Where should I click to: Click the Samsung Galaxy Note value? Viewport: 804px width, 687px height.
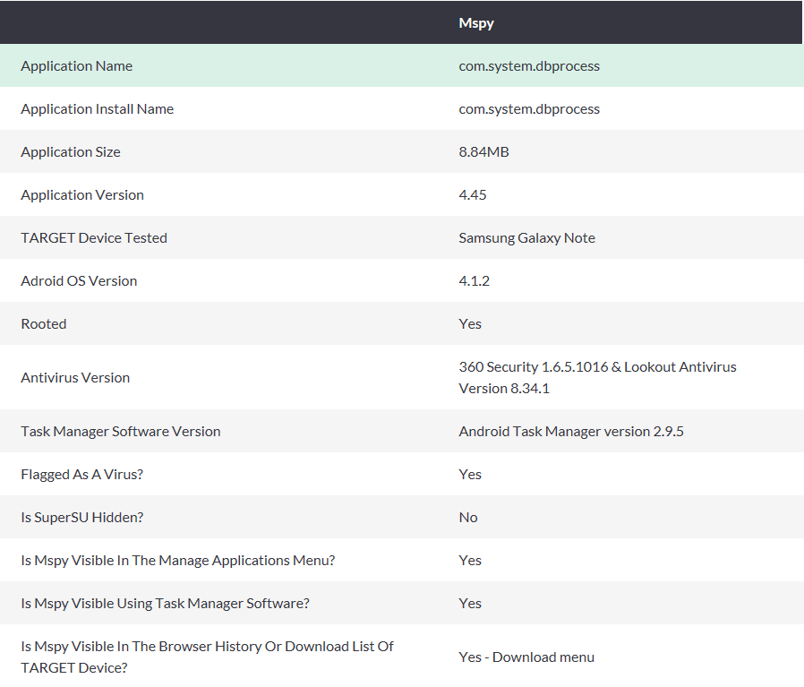tap(526, 238)
